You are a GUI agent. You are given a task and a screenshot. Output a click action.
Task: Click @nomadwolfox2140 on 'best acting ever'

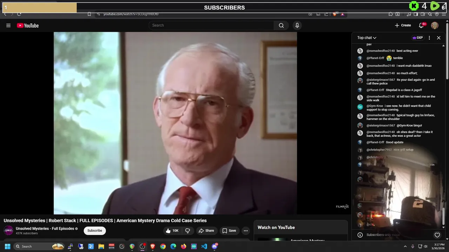[381, 51]
